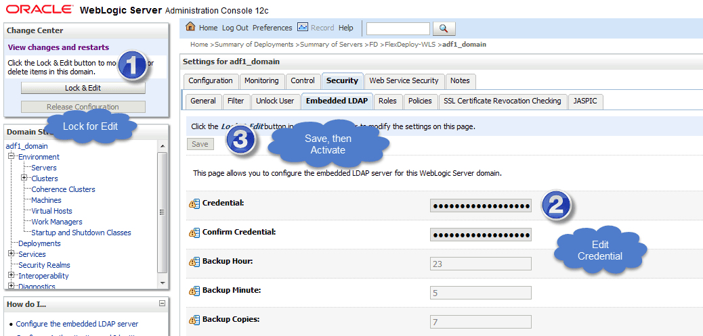The width and height of the screenshot is (703, 336).
Task: Open Machines in the domain tree
Action: (46, 200)
